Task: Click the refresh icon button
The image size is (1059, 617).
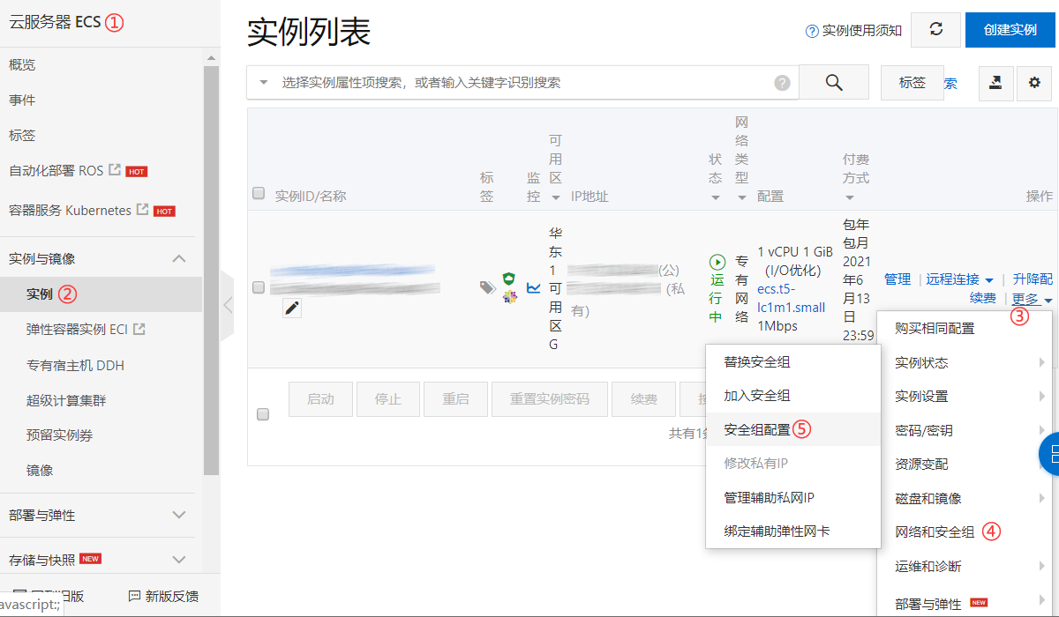Action: [935, 30]
